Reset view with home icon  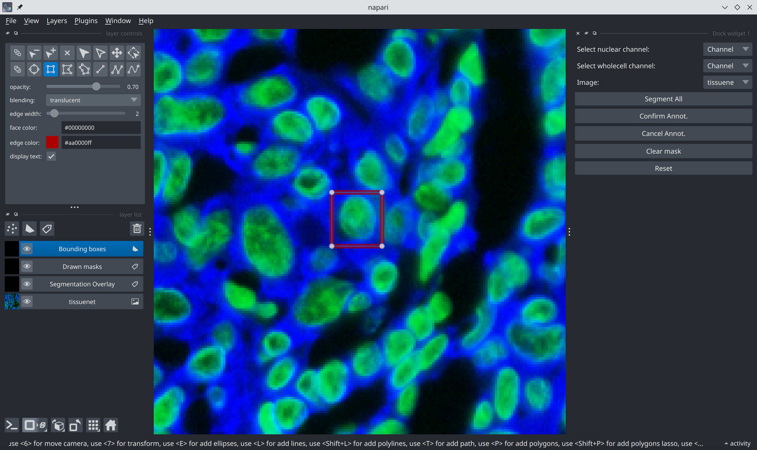coord(111,425)
